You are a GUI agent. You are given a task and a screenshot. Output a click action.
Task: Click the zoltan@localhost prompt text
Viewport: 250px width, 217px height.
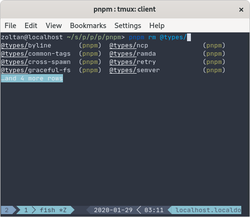[32, 37]
